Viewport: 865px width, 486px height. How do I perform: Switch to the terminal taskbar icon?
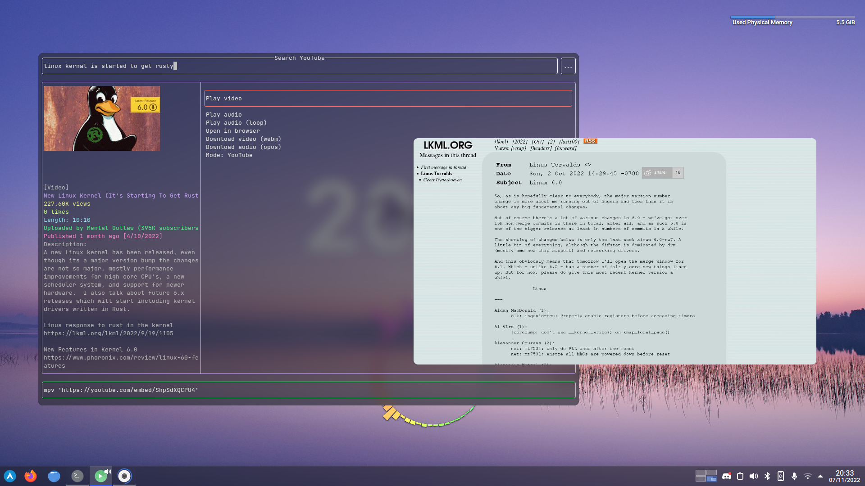(x=77, y=476)
